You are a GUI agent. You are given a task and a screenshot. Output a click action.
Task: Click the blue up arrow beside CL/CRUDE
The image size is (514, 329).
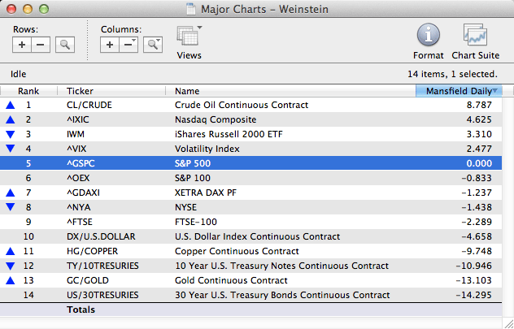tap(10, 105)
